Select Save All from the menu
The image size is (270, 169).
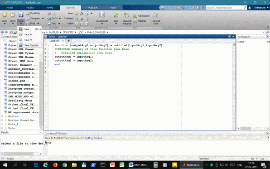pos(30,40)
